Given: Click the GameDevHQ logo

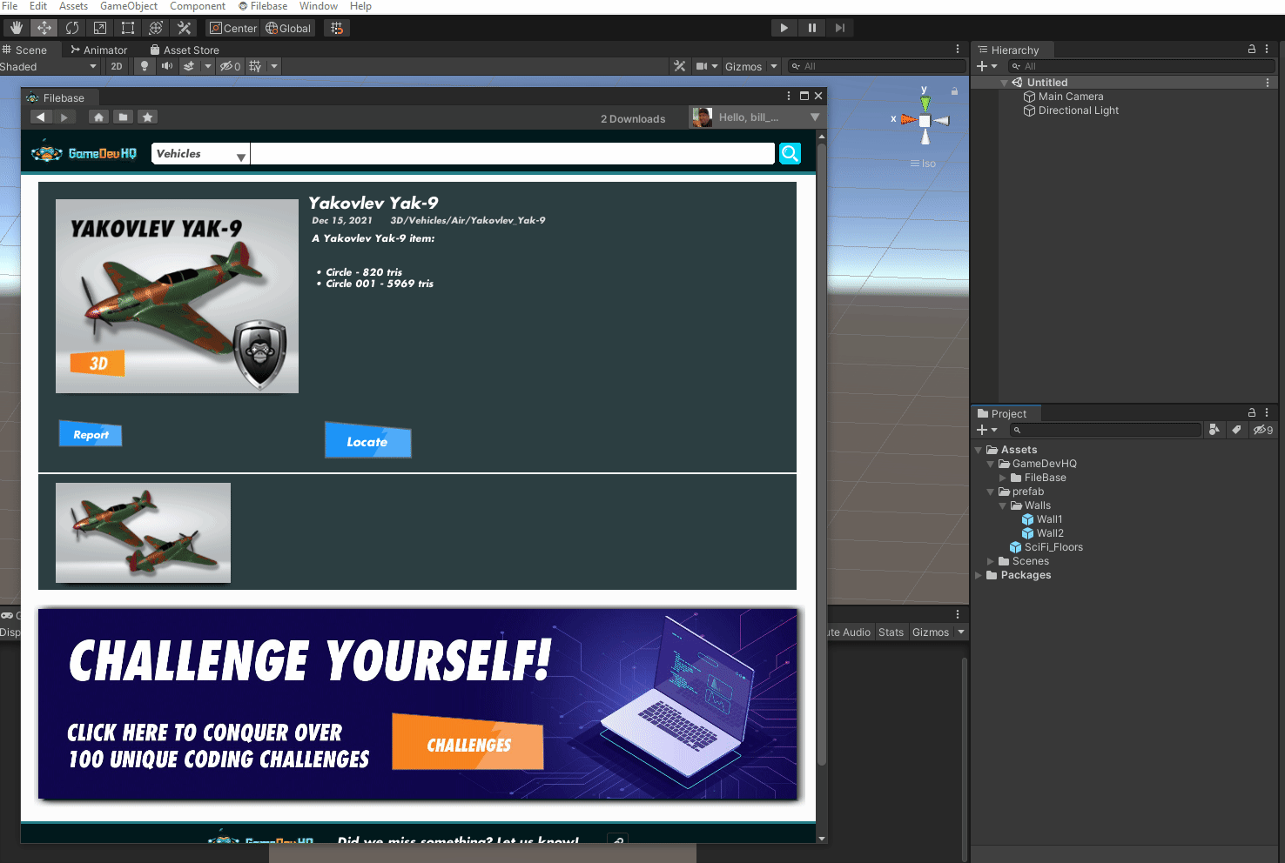Looking at the screenshot, I should click(84, 153).
